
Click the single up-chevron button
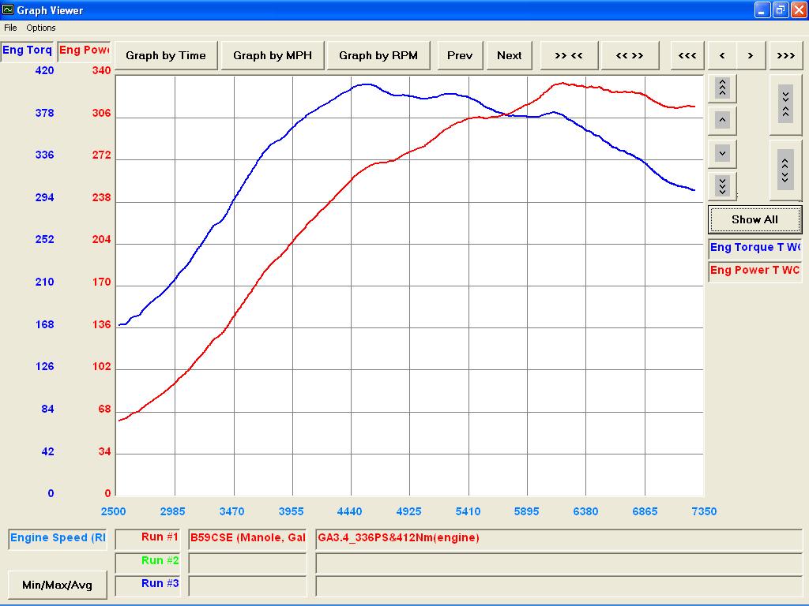[x=722, y=121]
